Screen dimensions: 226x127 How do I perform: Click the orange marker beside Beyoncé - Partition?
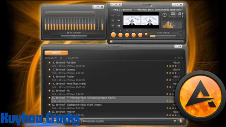point(49,63)
